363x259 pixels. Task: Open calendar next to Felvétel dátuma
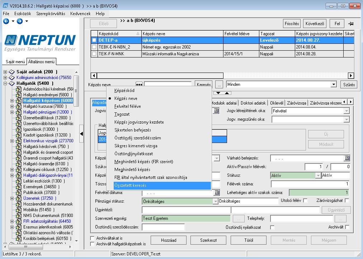(216, 193)
